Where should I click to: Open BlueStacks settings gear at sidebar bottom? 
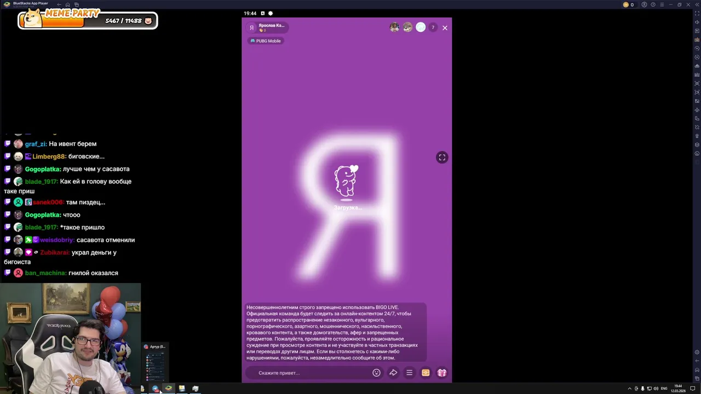coord(697,352)
